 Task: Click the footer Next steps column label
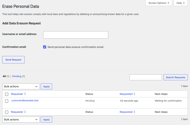coord(161,112)
